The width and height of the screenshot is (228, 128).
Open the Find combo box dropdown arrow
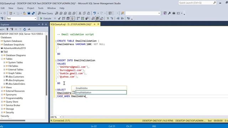(159, 14)
